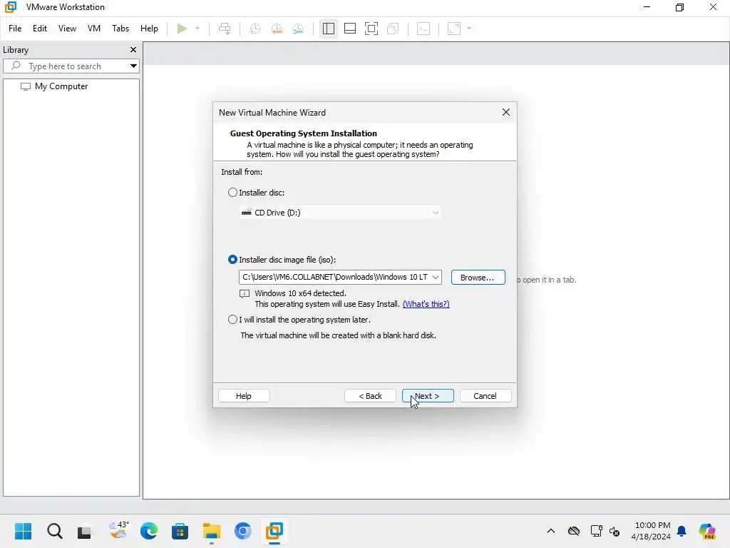Click the Unity mode toolbar icon

tap(393, 29)
